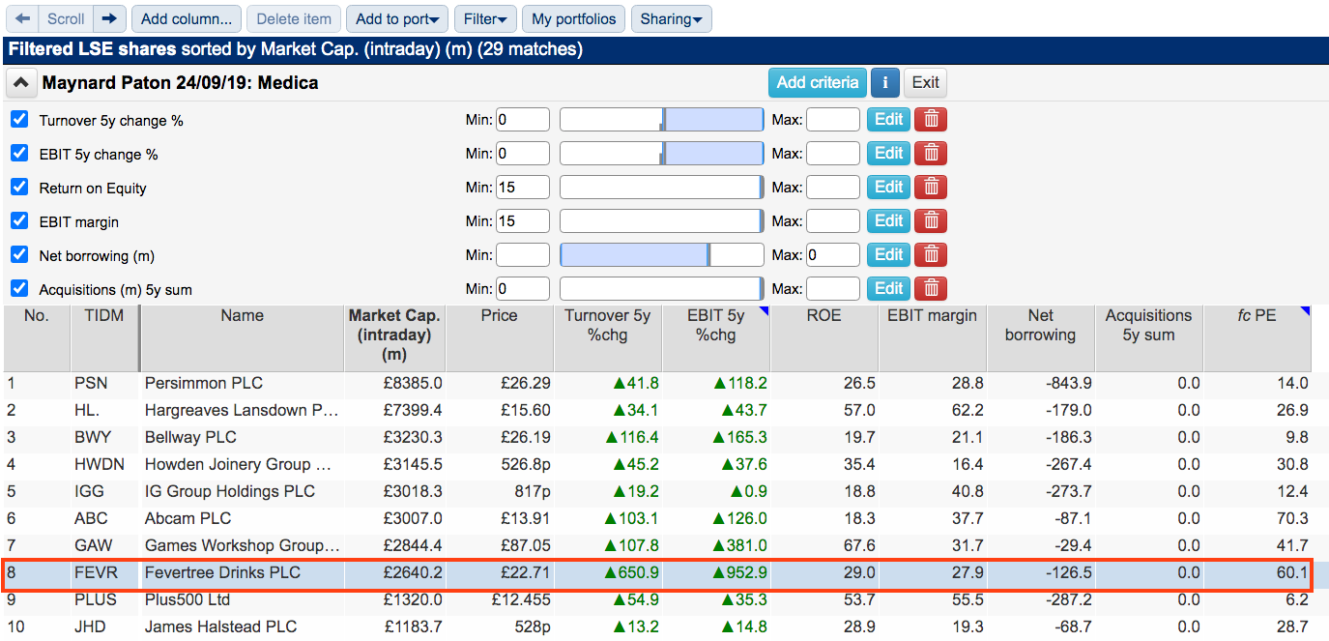Select the Fevertree Drinks PLC name

(x=222, y=572)
